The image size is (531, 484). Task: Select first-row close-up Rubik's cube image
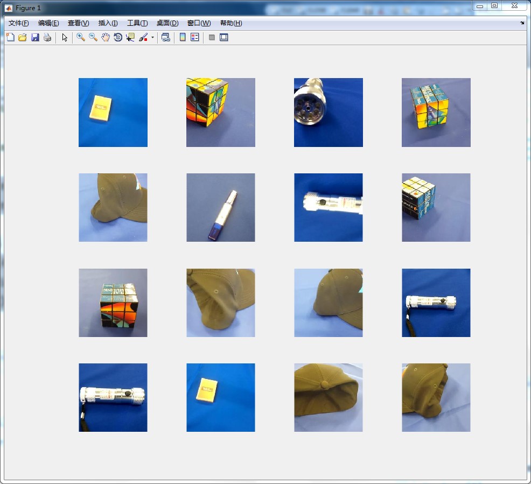[x=221, y=113]
